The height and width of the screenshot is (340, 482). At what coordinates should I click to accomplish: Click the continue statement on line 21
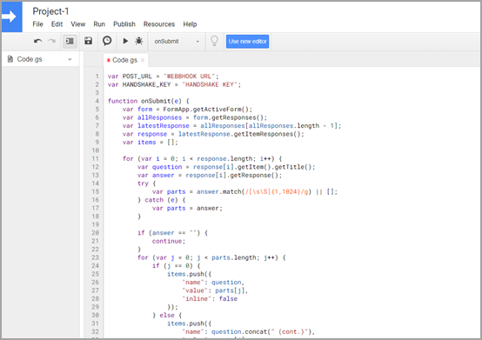(169, 241)
